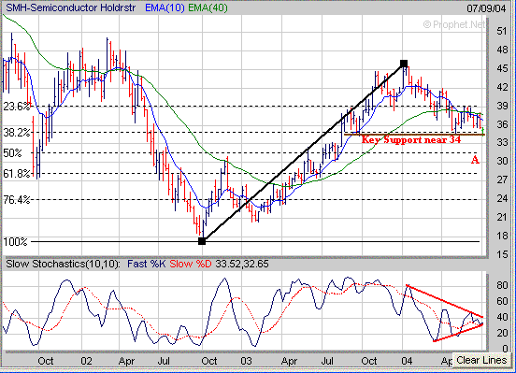Click the Slow %D legend label
The height and width of the screenshot is (373, 516).
coord(191,264)
